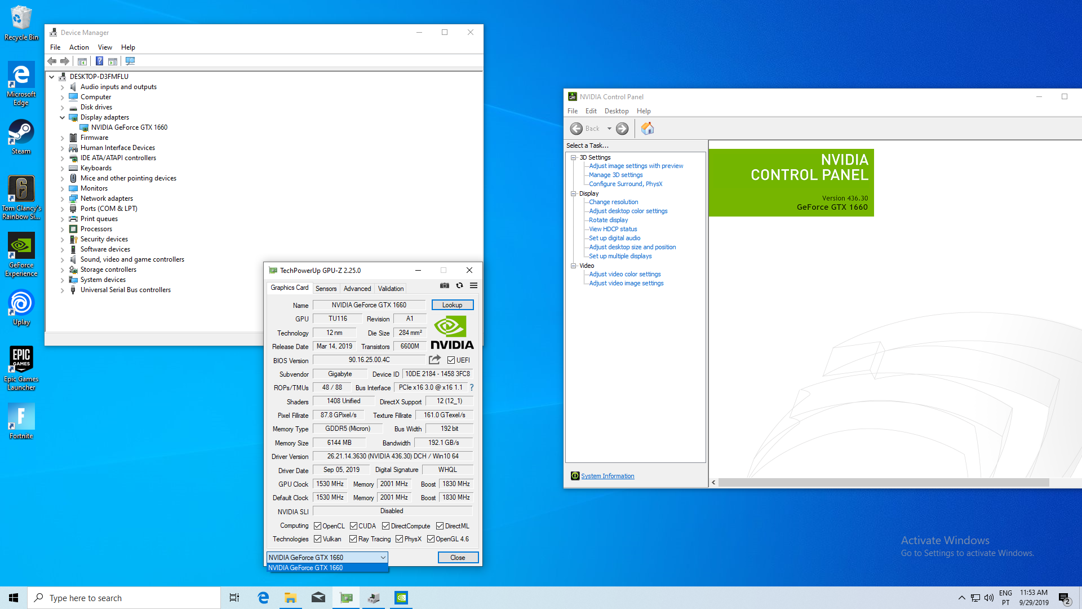
Task: Open GPU selection dropdown in GPU-Z
Action: pyautogui.click(x=327, y=558)
